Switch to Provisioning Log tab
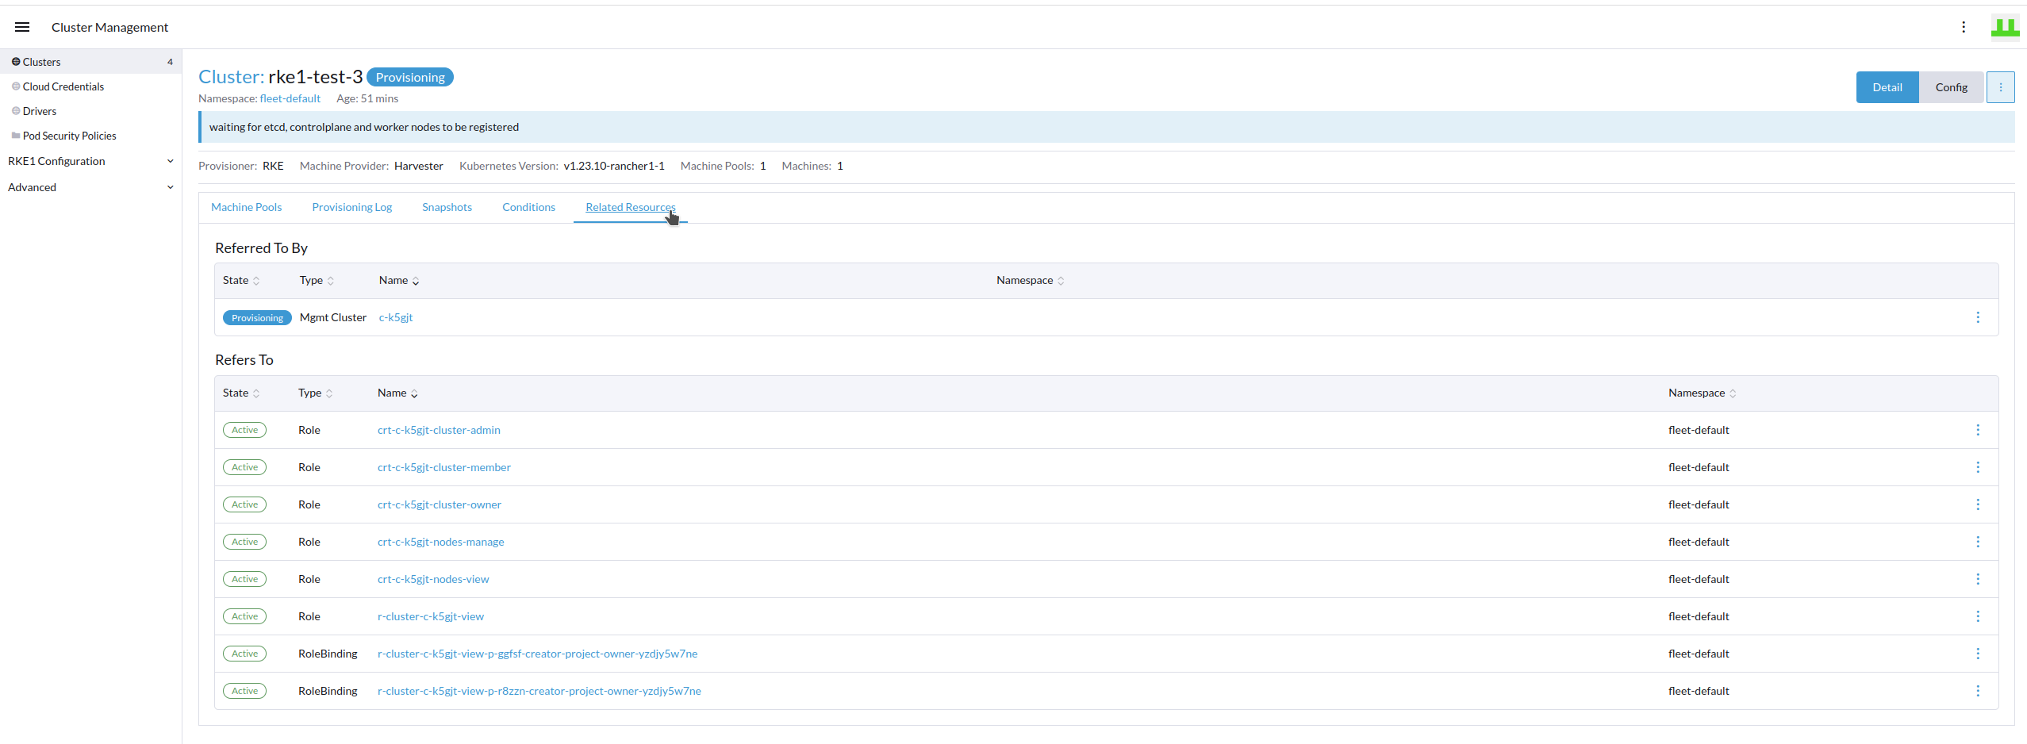The image size is (2027, 744). click(x=351, y=207)
